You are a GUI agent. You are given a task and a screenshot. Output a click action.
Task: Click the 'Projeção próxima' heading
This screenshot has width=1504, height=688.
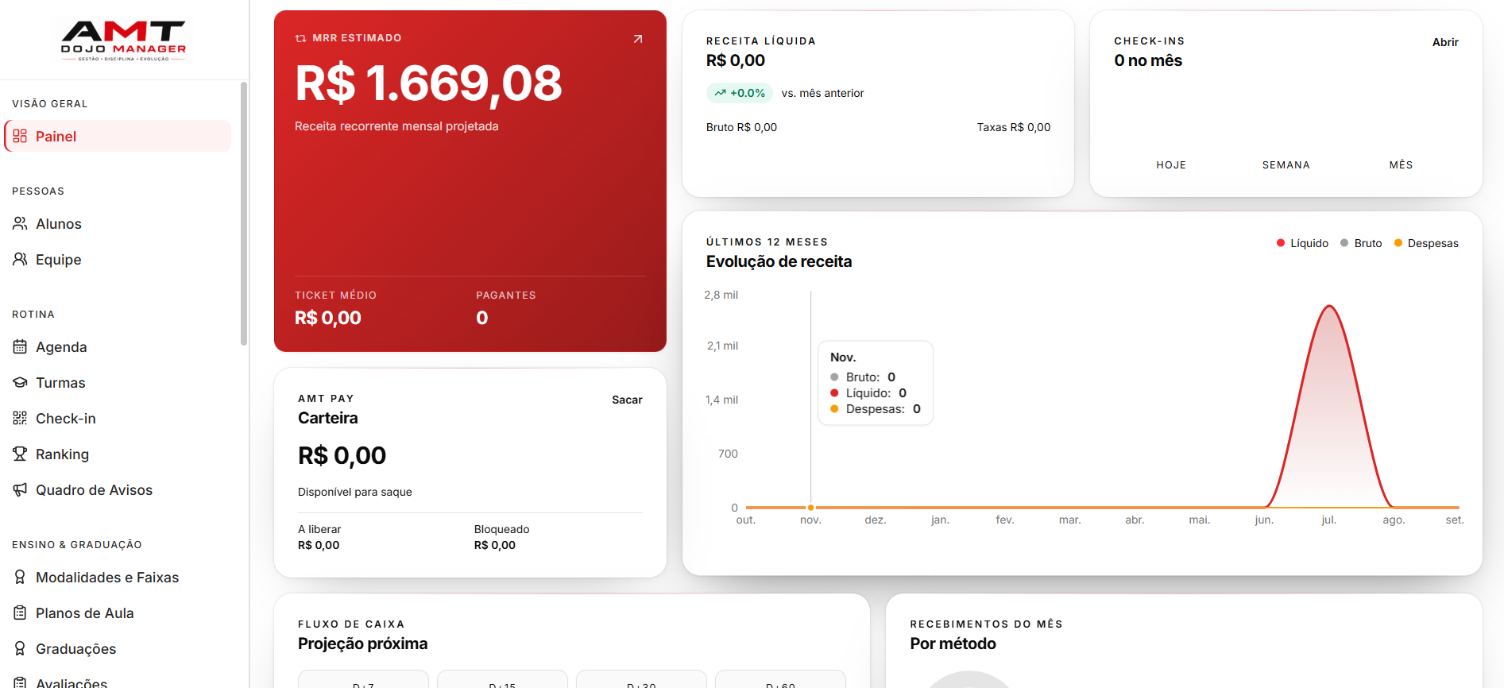[362, 644]
